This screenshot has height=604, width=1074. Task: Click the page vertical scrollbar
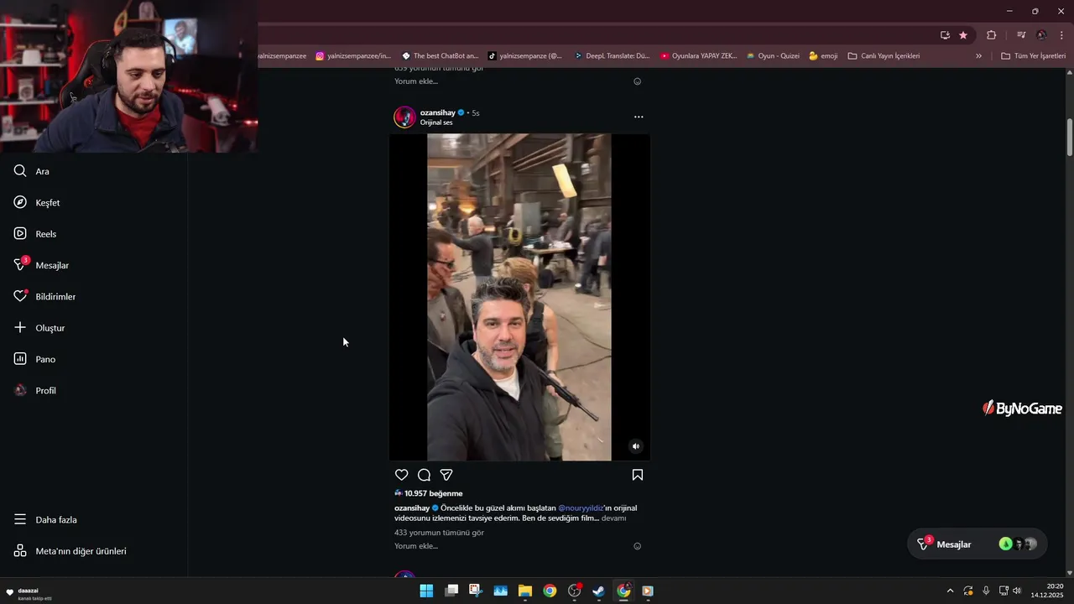[1070, 137]
